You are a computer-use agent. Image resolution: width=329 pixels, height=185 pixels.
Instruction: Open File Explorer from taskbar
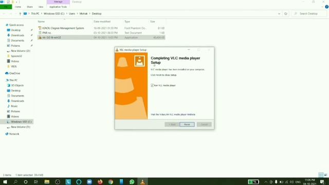47,181
